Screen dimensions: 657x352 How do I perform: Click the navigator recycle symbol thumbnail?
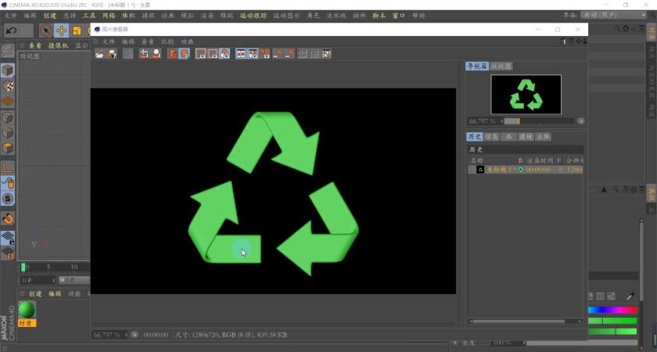[526, 95]
